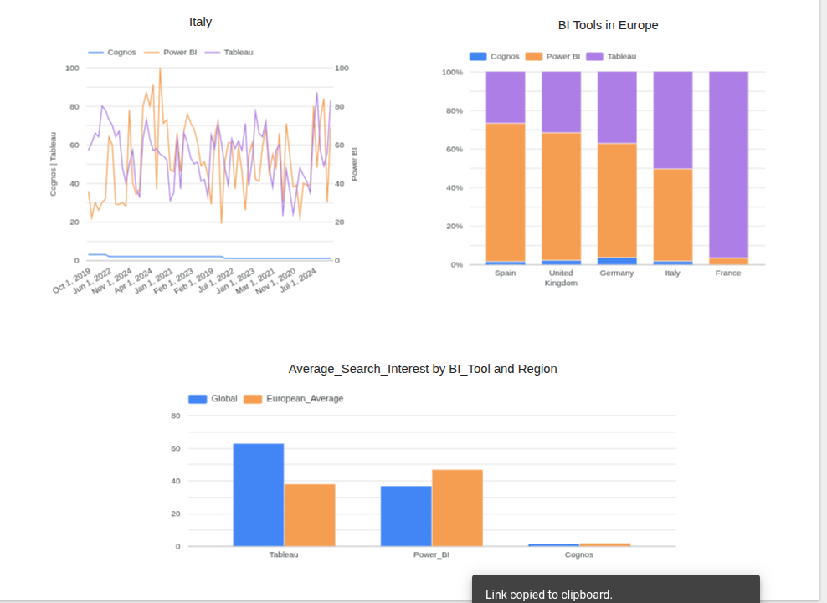The width and height of the screenshot is (827, 603).
Task: Click the orange European_Average bar for Power_BI
Action: (x=457, y=508)
